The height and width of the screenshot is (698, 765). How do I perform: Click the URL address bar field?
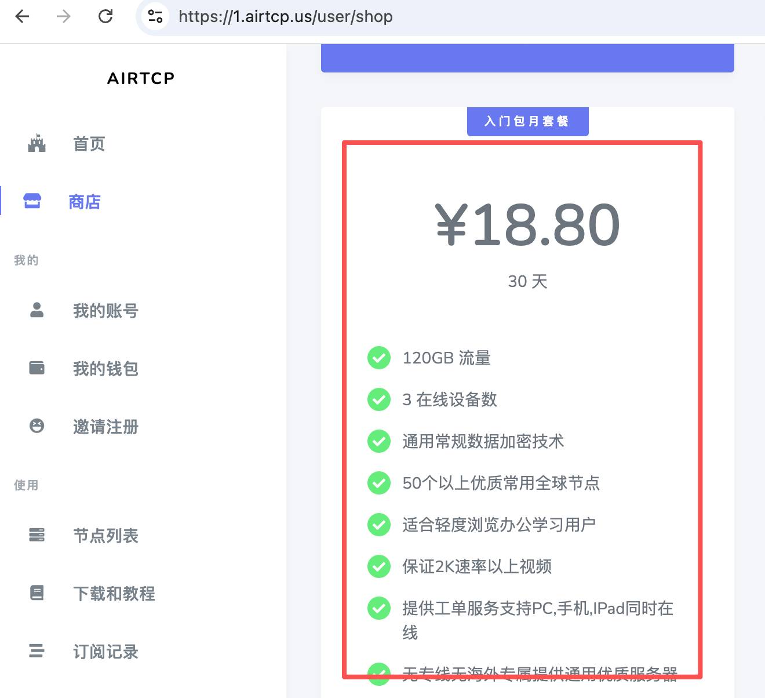[x=406, y=16]
